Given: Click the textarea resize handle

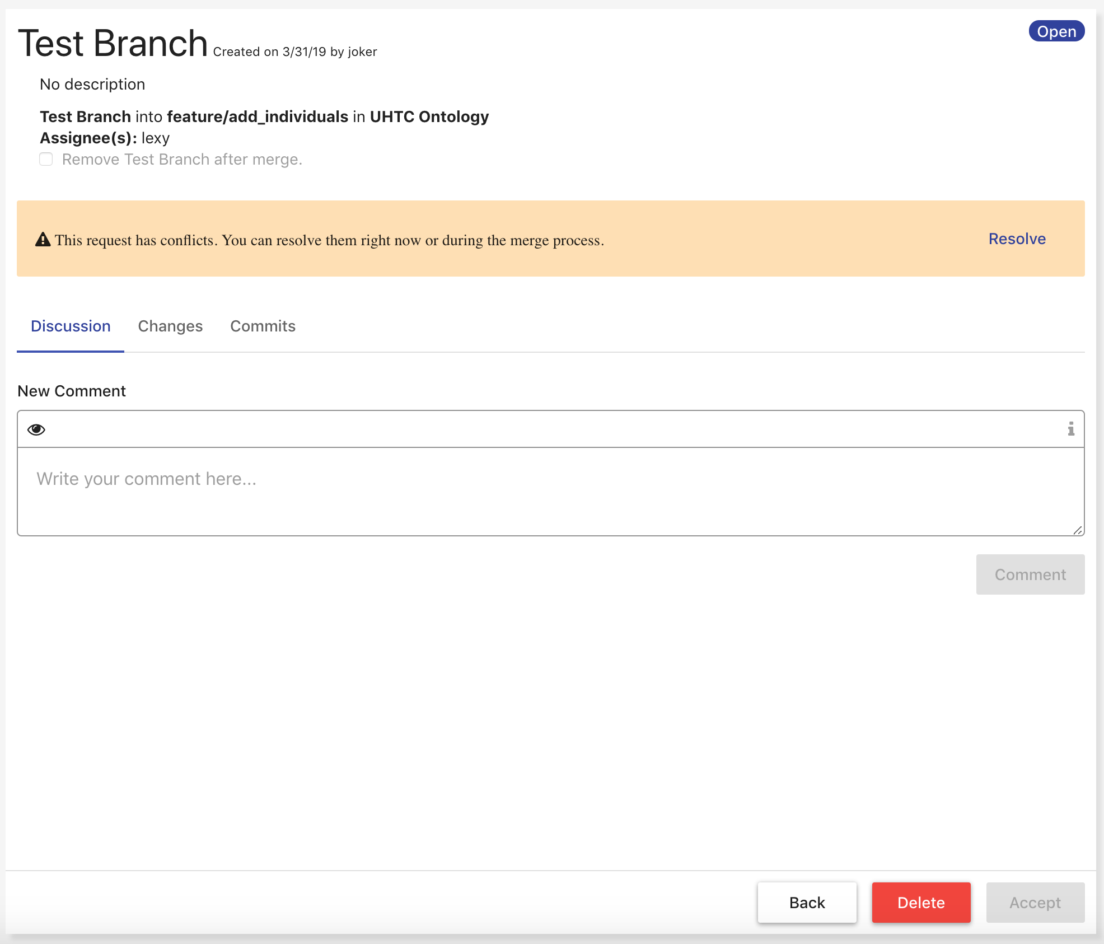Looking at the screenshot, I should click(x=1078, y=530).
